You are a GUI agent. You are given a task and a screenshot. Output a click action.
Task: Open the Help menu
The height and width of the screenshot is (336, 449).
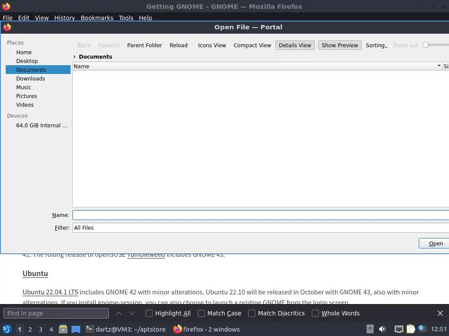(146, 17)
